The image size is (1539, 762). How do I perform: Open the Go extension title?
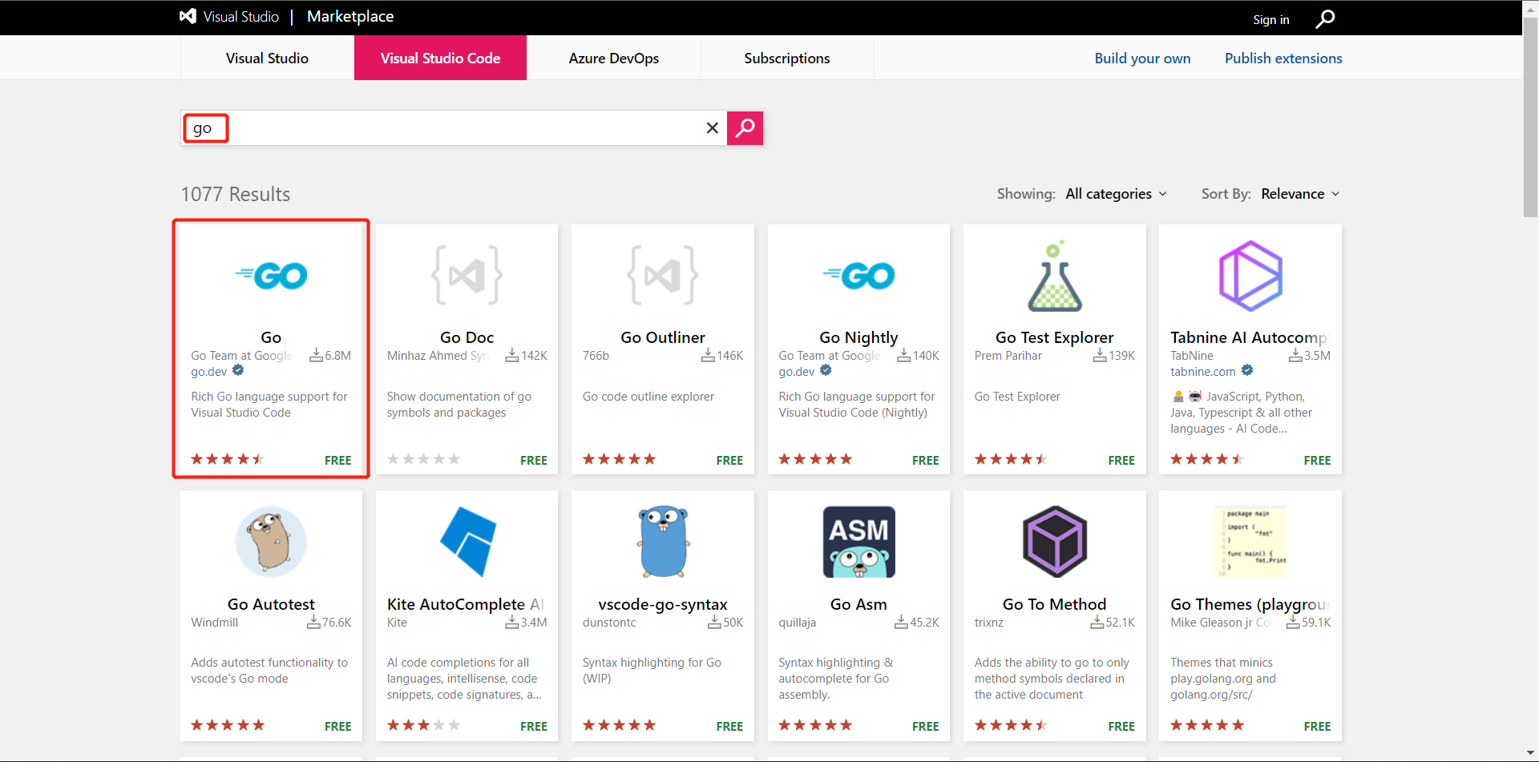(x=271, y=337)
